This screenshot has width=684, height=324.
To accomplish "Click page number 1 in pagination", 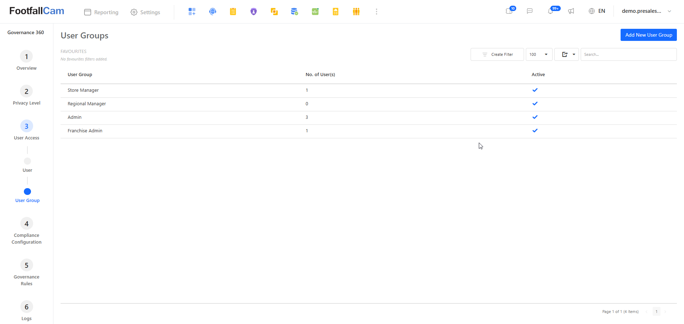I will [657, 312].
